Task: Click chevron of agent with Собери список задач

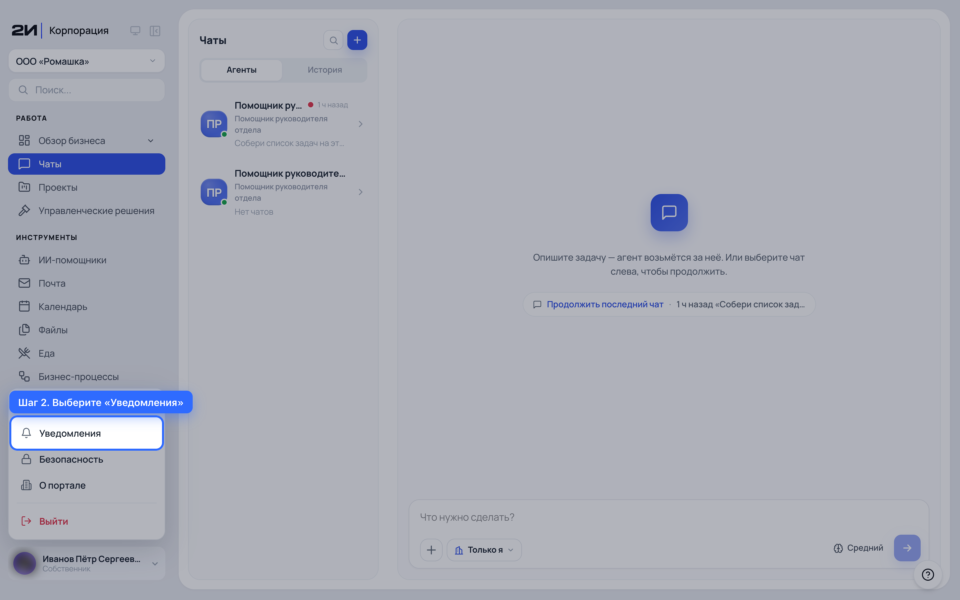Action: coord(360,124)
